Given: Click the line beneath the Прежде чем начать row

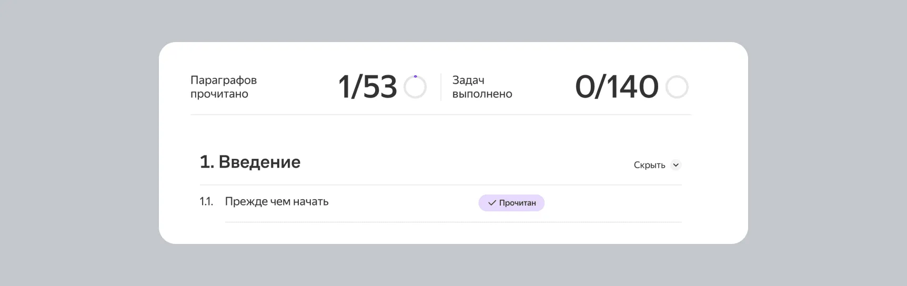Looking at the screenshot, I should click(453, 222).
